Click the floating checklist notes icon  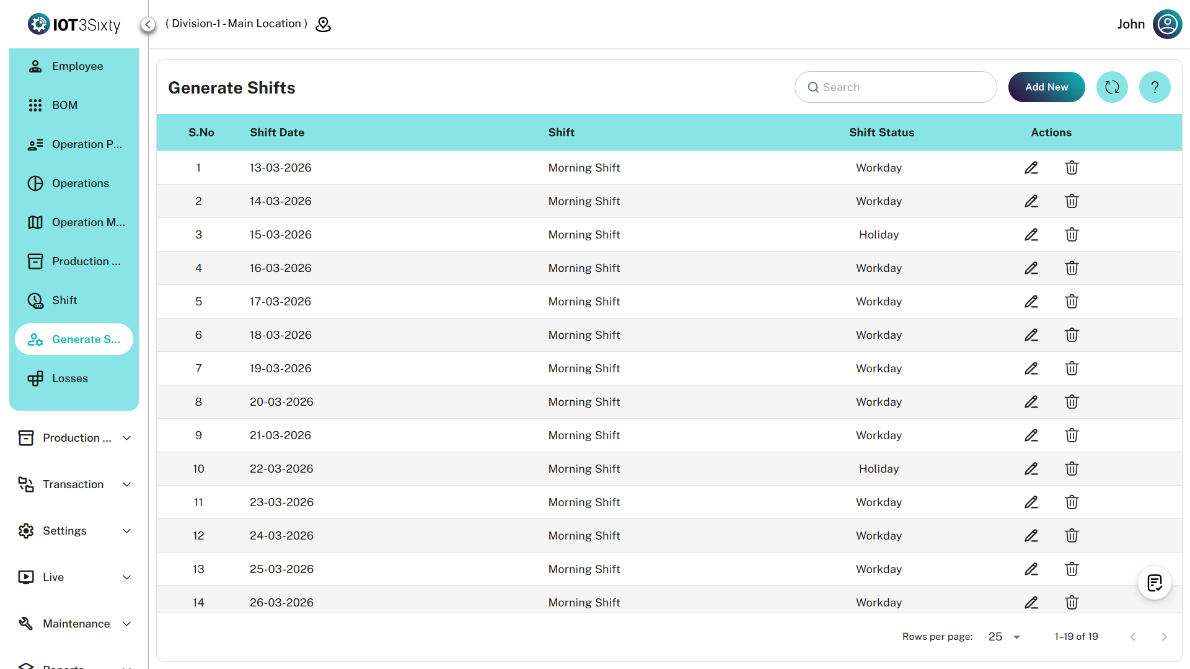(x=1154, y=583)
